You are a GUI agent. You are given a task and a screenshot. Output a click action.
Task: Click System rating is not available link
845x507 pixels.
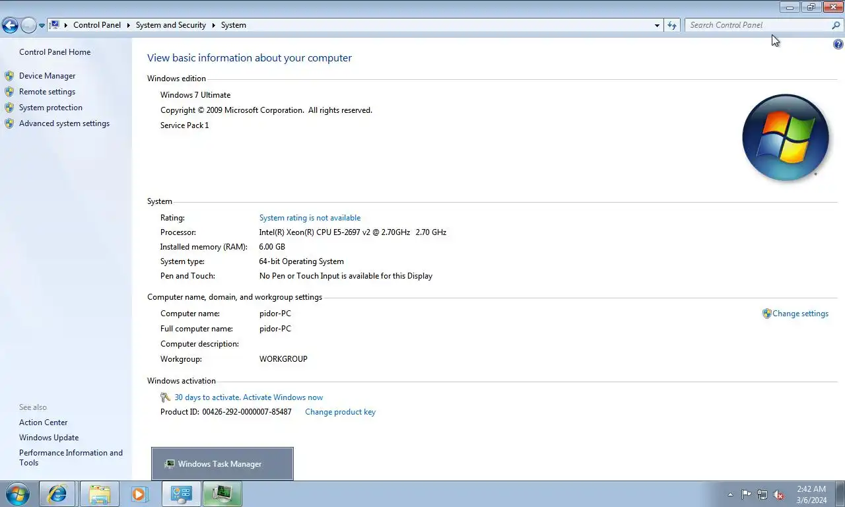click(x=310, y=218)
